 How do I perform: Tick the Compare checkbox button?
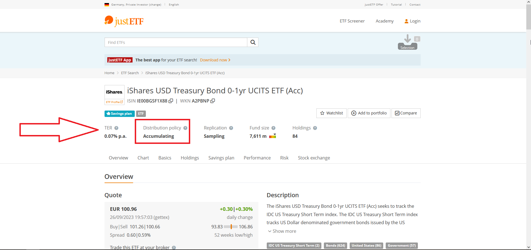pyautogui.click(x=406, y=113)
